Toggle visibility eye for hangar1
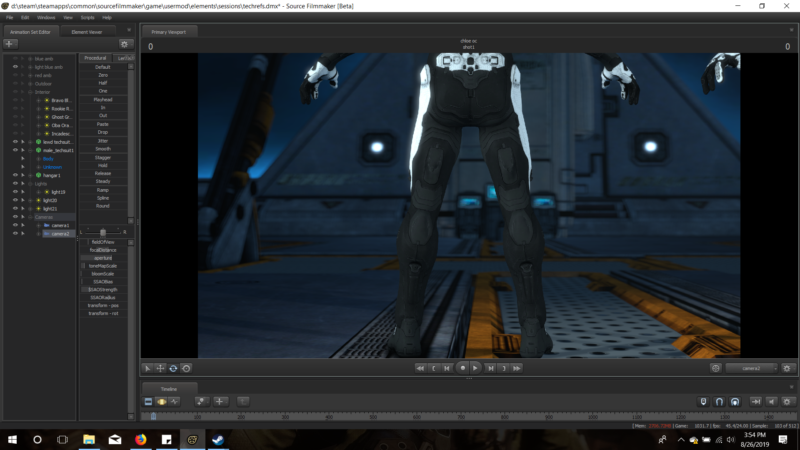Screen dimensions: 800x450 (15, 175)
